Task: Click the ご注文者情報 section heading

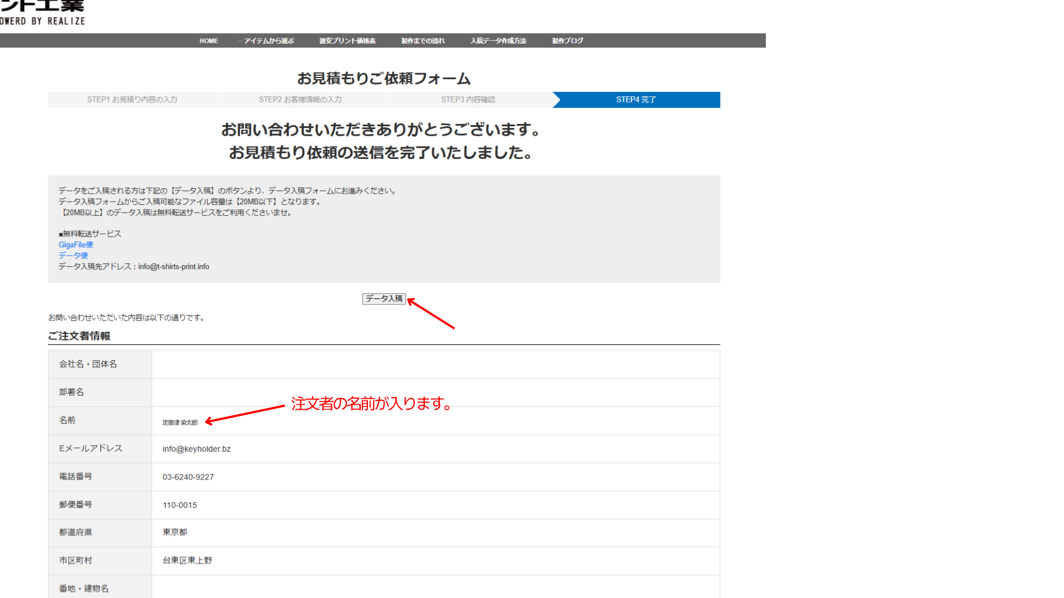Action: (x=79, y=336)
